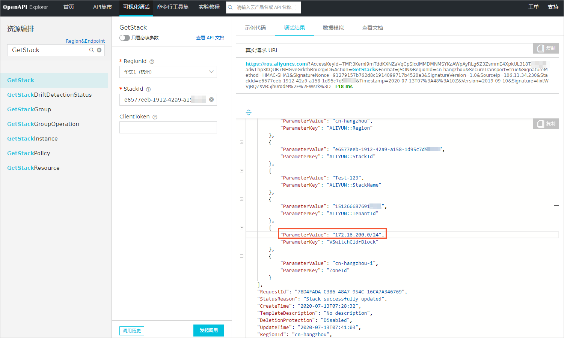Screen dimensions: 564x338
Task: Click the "Test-123" parameter value
Action: pyautogui.click(x=347, y=178)
